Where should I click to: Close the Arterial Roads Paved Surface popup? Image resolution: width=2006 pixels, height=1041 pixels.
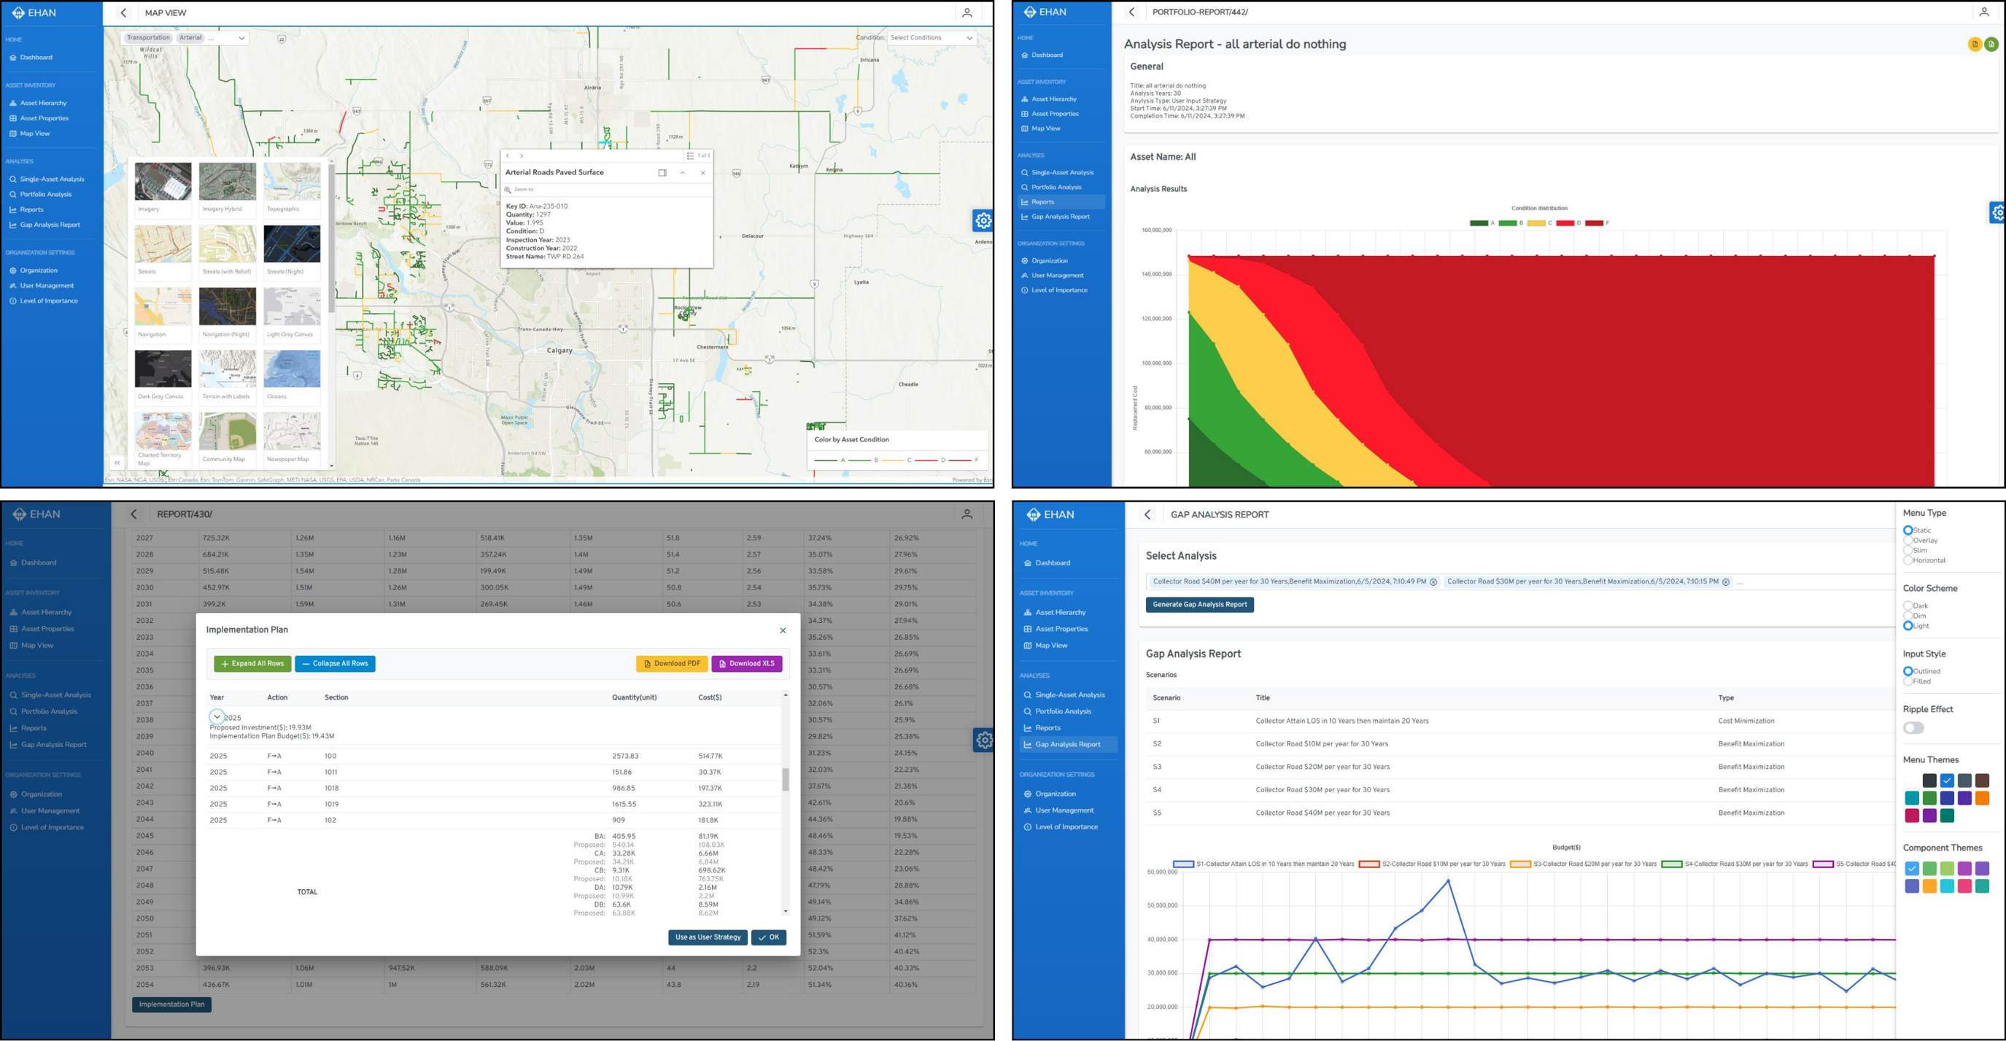coord(702,173)
